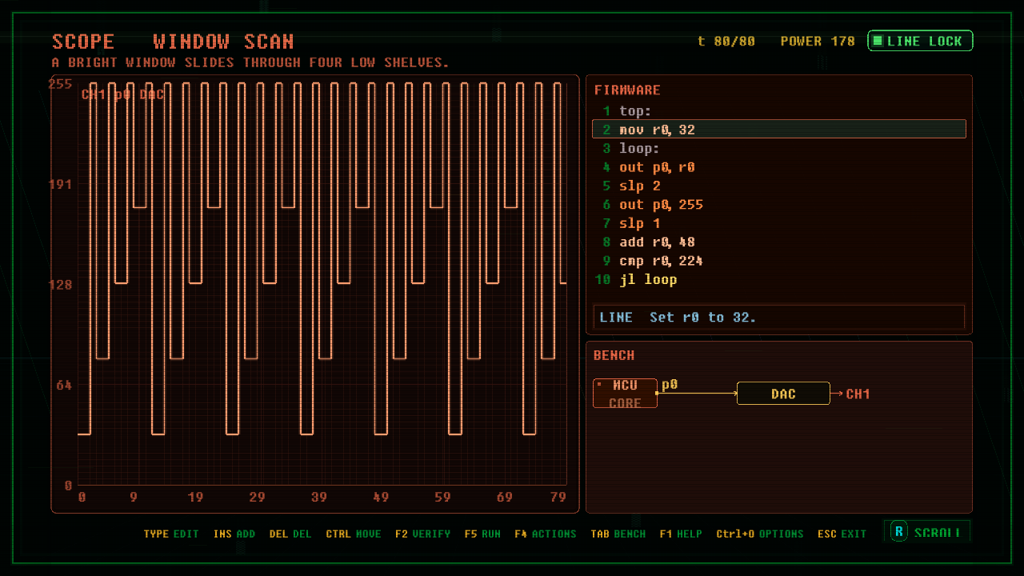The height and width of the screenshot is (576, 1024).
Task: Open F4 ACTIONS menu
Action: tap(546, 534)
